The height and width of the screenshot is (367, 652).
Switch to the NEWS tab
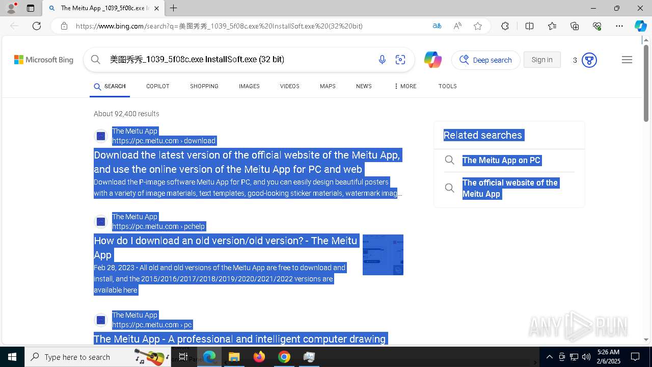click(x=364, y=87)
